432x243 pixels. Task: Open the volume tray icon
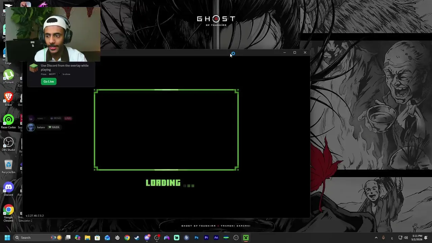click(x=406, y=238)
